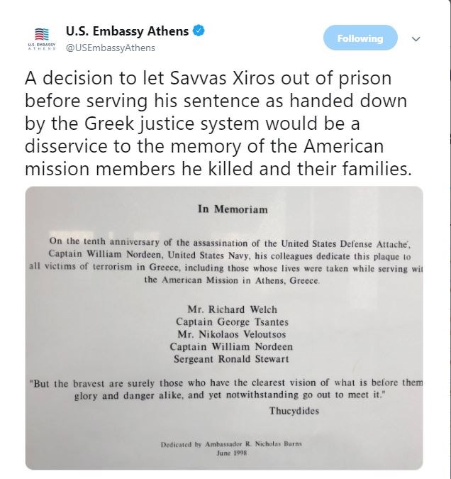Screen dimensions: 451x479
Task: Click the "Thucydides" attribution in photo
Action: click(295, 411)
